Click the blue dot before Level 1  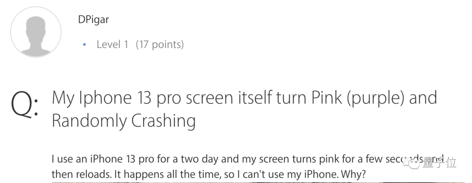point(85,45)
